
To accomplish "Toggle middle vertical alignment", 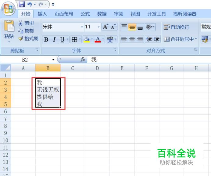I will (132, 27).
